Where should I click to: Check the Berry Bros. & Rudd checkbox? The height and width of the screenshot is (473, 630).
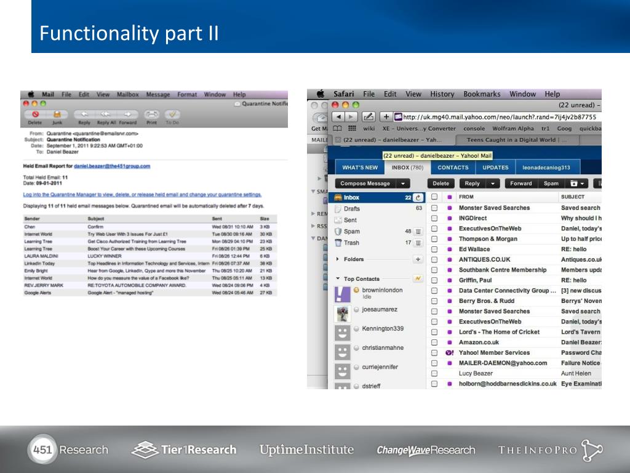click(434, 301)
